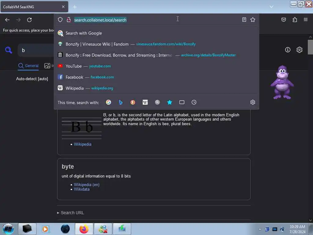This screenshot has width=313, height=235.
Task: Click the SearXNG blue magnifier logo
Action: [9, 50]
